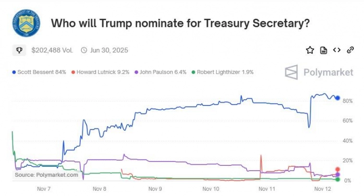The height and width of the screenshot is (196, 364).
Task: Click the $202,488 Vol. label
Action: click(53, 50)
